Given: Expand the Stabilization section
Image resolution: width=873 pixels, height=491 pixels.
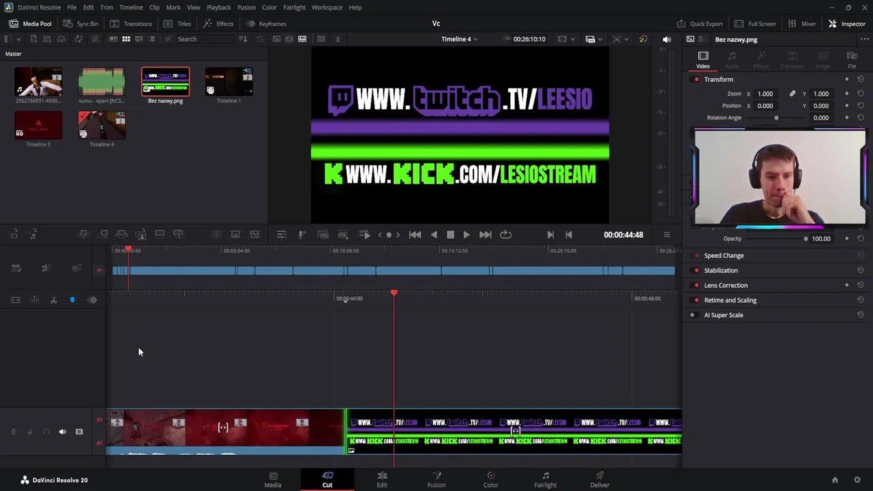Looking at the screenshot, I should (721, 271).
